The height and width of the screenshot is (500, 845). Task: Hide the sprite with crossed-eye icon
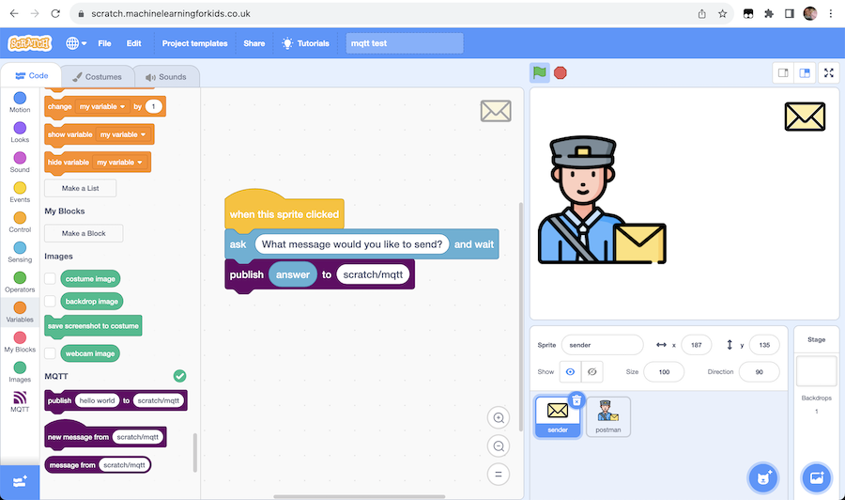(591, 371)
